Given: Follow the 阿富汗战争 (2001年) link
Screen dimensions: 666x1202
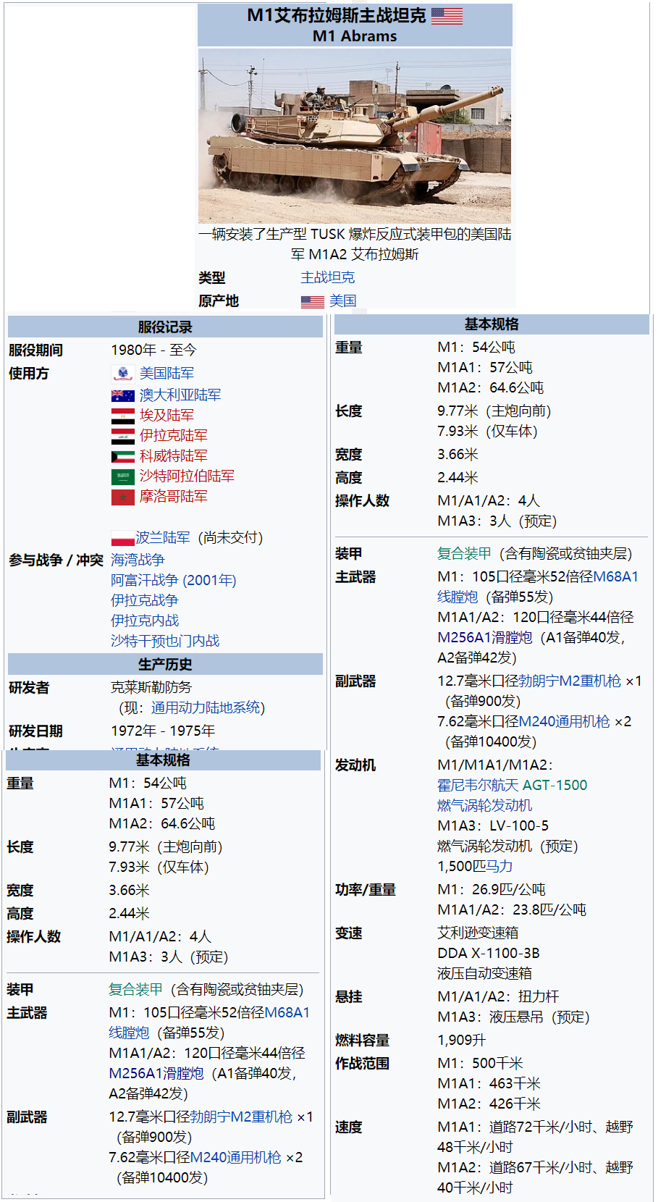Looking at the screenshot, I should point(173,580).
